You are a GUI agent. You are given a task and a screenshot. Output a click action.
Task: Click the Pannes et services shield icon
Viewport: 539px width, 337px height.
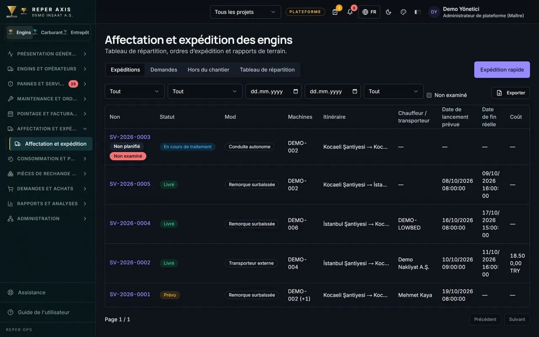(x=11, y=84)
